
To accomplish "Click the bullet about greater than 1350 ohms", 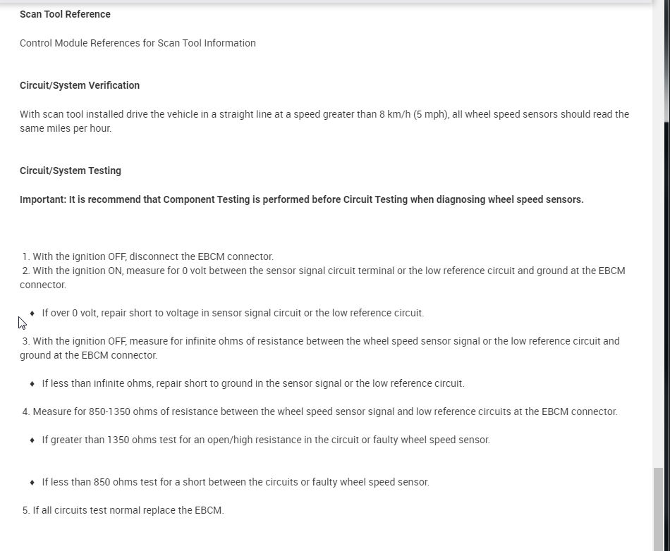I will pos(265,440).
